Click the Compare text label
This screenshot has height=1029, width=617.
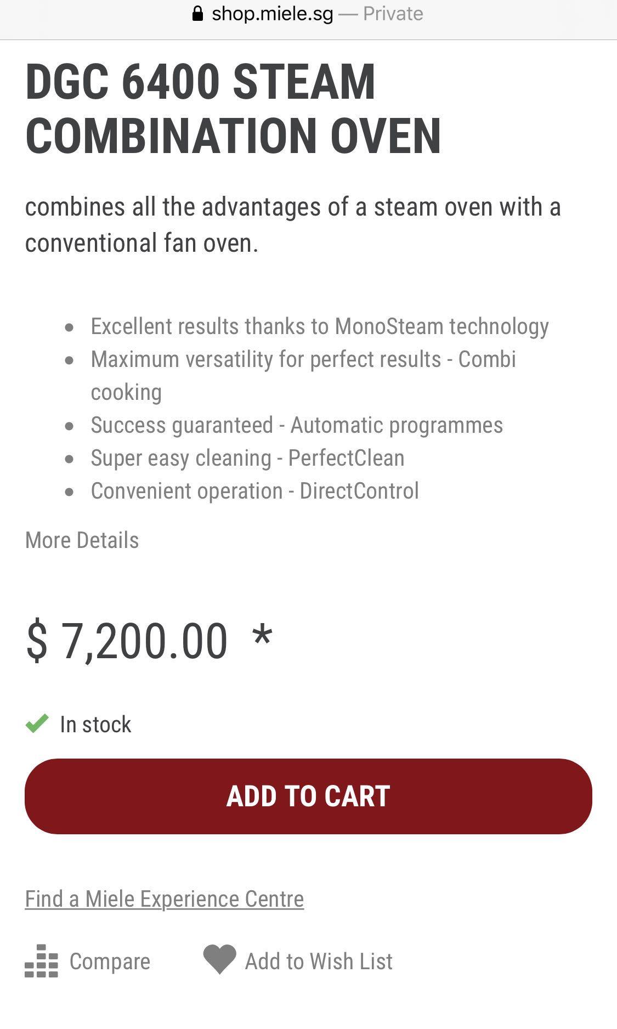pyautogui.click(x=110, y=962)
